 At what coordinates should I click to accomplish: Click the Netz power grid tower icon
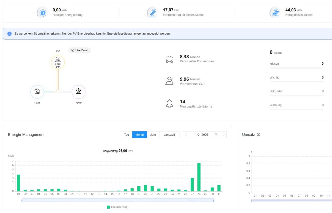(78, 91)
